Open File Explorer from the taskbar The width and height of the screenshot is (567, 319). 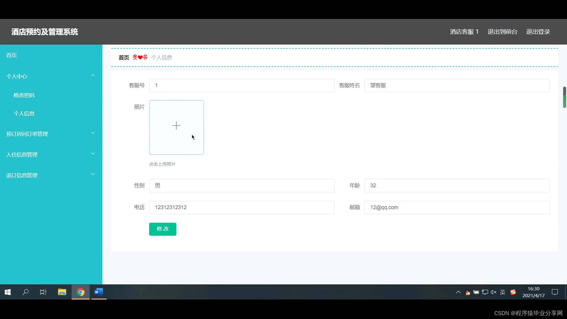pos(62,292)
